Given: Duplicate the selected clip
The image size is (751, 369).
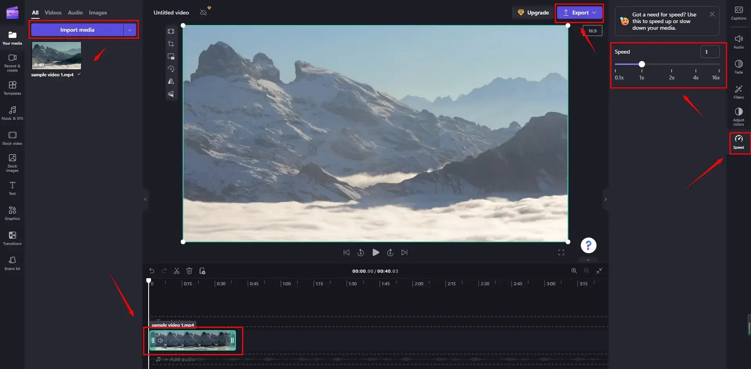Looking at the screenshot, I should click(202, 271).
